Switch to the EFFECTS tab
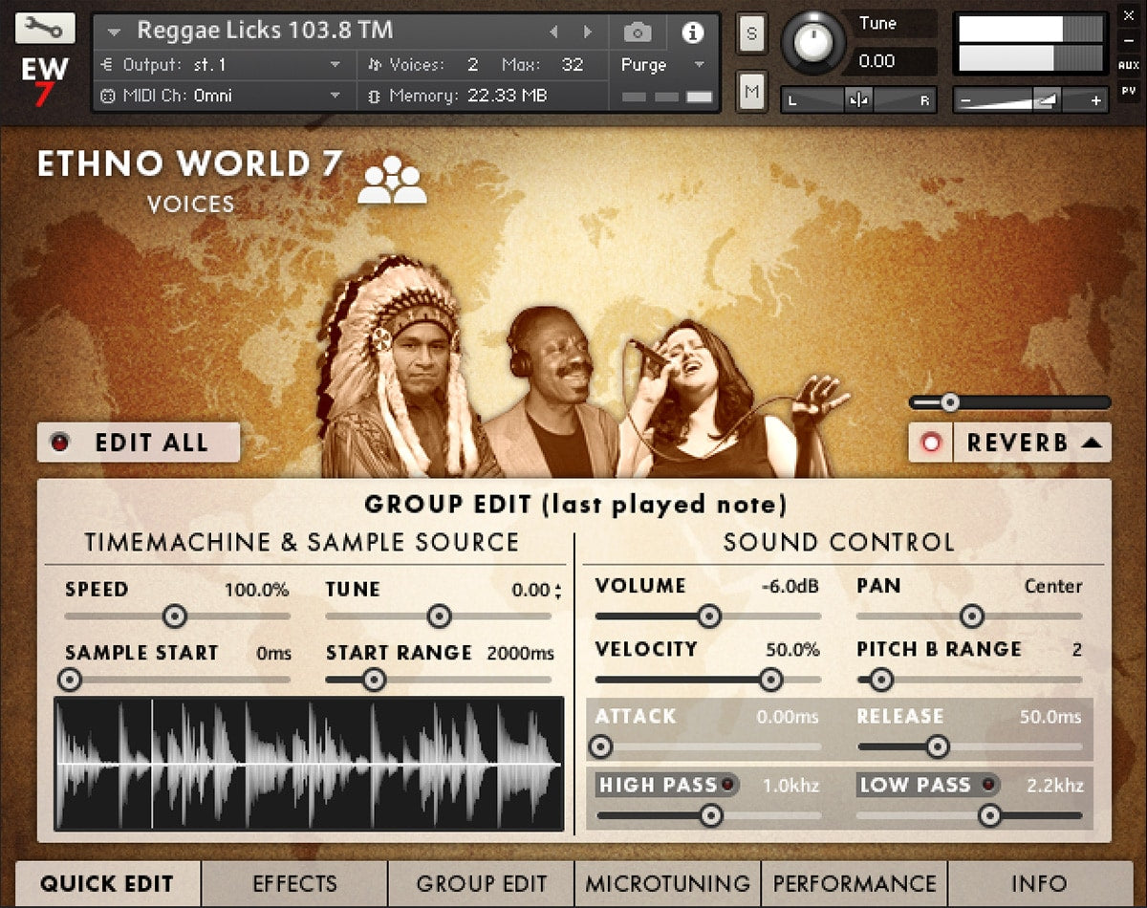This screenshot has width=1147, height=908. [x=294, y=884]
